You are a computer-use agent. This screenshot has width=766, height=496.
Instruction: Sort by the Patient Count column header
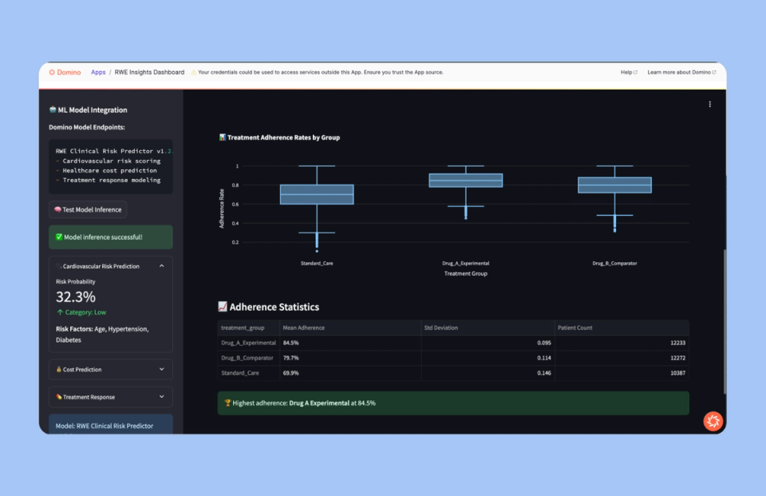(622, 327)
